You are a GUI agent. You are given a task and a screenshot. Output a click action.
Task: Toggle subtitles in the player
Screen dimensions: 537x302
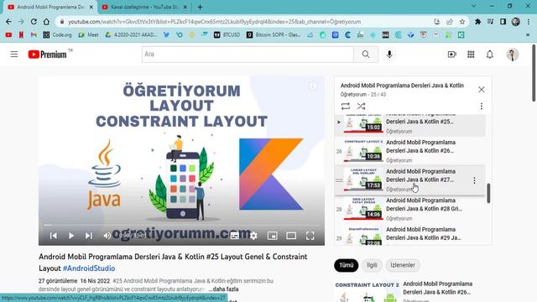pyautogui.click(x=235, y=236)
